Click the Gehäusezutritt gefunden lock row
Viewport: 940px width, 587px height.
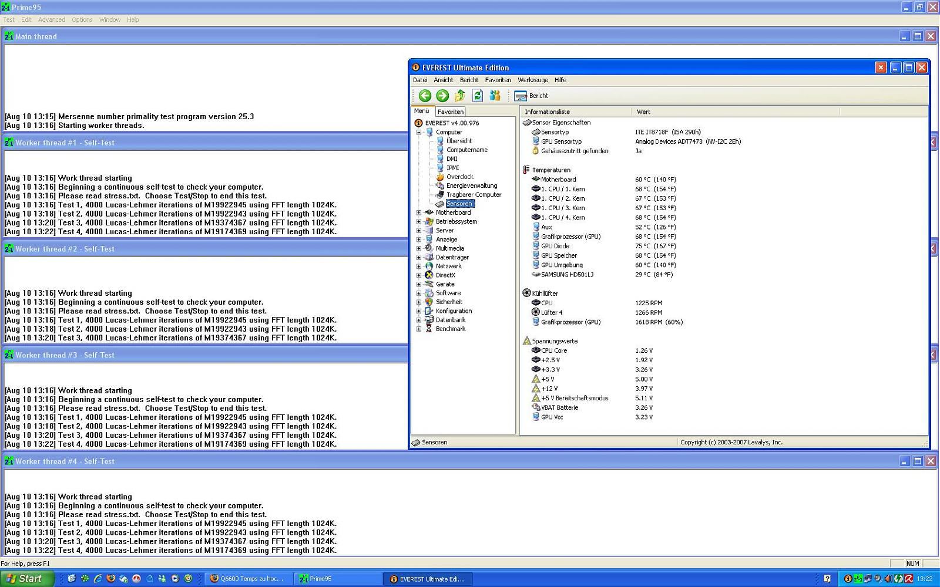pos(587,151)
